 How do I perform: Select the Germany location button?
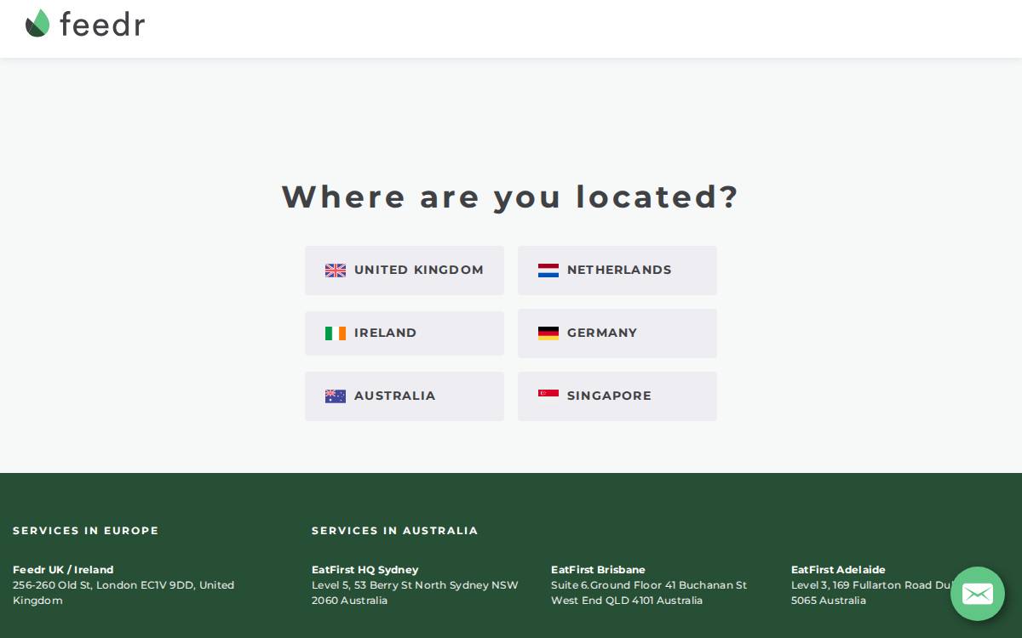click(617, 333)
